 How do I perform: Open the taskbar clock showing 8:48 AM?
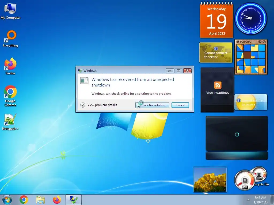pos(260,200)
